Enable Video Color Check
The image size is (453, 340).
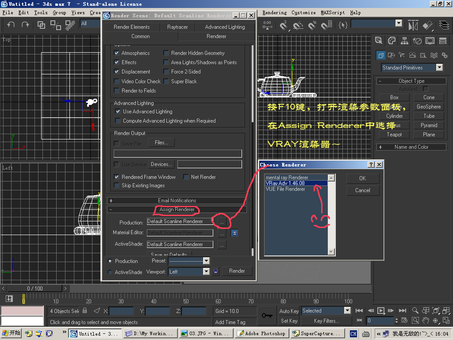pos(116,81)
